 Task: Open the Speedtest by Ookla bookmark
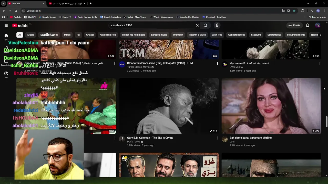pos(188,17)
